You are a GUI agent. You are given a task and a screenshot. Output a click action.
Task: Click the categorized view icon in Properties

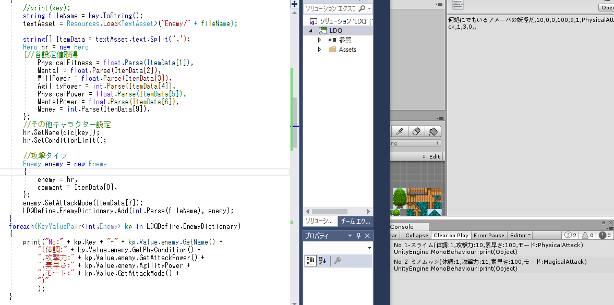coord(310,261)
